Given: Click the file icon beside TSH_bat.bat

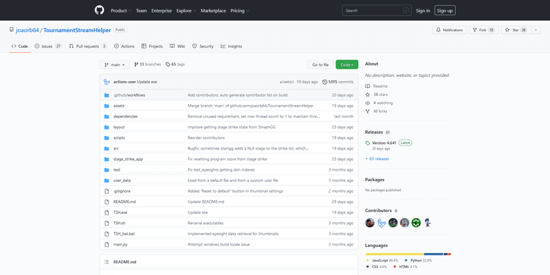Looking at the screenshot, I should [x=107, y=234].
